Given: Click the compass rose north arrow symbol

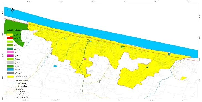Looking at the screenshot, I should pyautogui.click(x=12, y=10).
